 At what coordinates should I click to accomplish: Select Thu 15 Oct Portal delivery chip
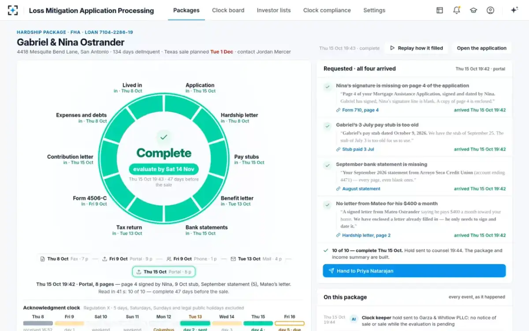click(164, 271)
